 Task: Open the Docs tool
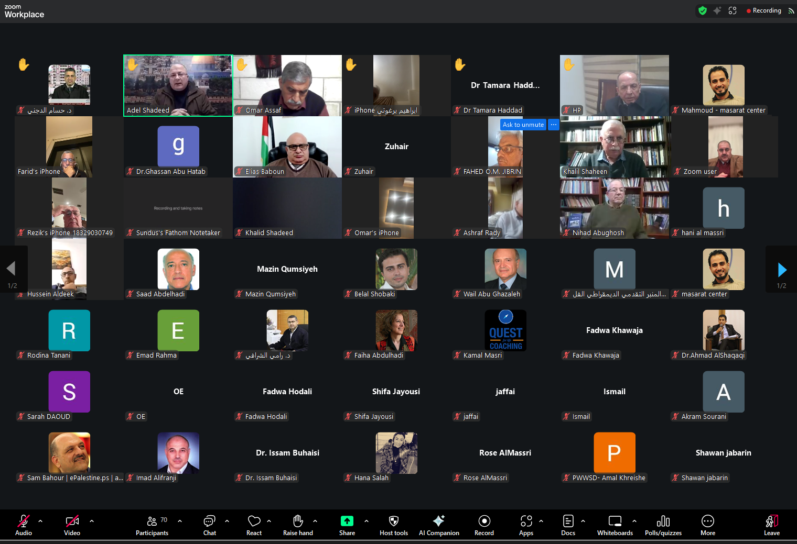point(568,525)
